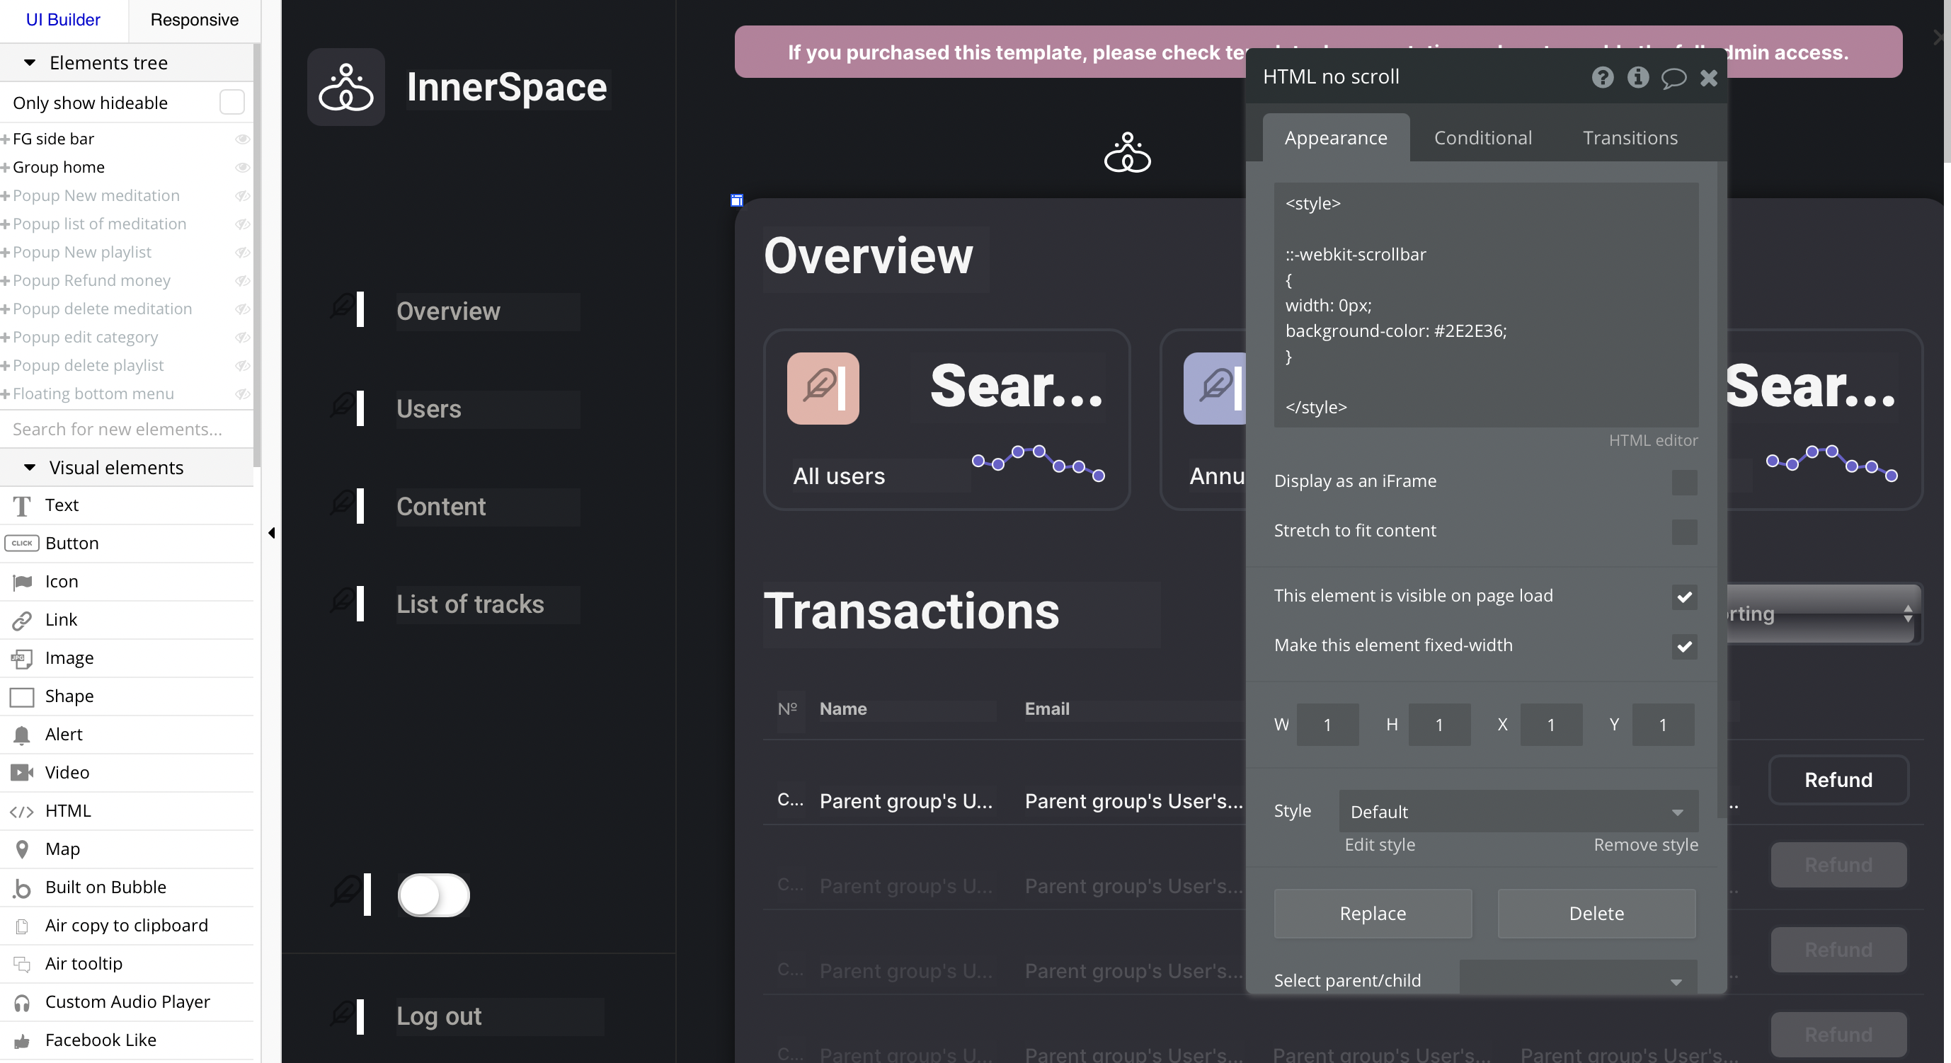The height and width of the screenshot is (1063, 1951).
Task: Switch to the Conditional tab
Action: 1482,138
